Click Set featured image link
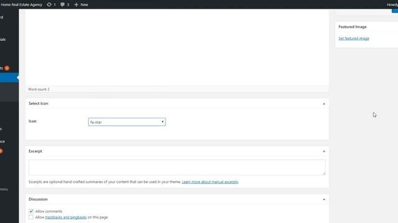Screen dimensions: 398x223 coord(354,38)
